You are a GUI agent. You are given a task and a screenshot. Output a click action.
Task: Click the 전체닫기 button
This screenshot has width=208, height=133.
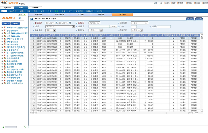[x=16, y=24]
